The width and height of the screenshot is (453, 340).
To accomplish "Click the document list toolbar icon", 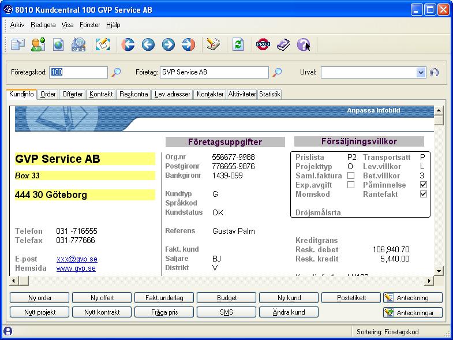I will coord(18,45).
